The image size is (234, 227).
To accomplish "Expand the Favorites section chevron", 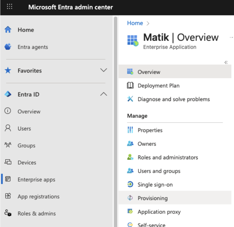I will pos(103,70).
